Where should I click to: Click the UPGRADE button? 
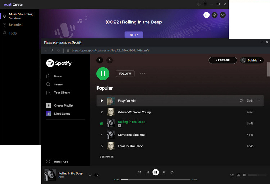(x=222, y=60)
